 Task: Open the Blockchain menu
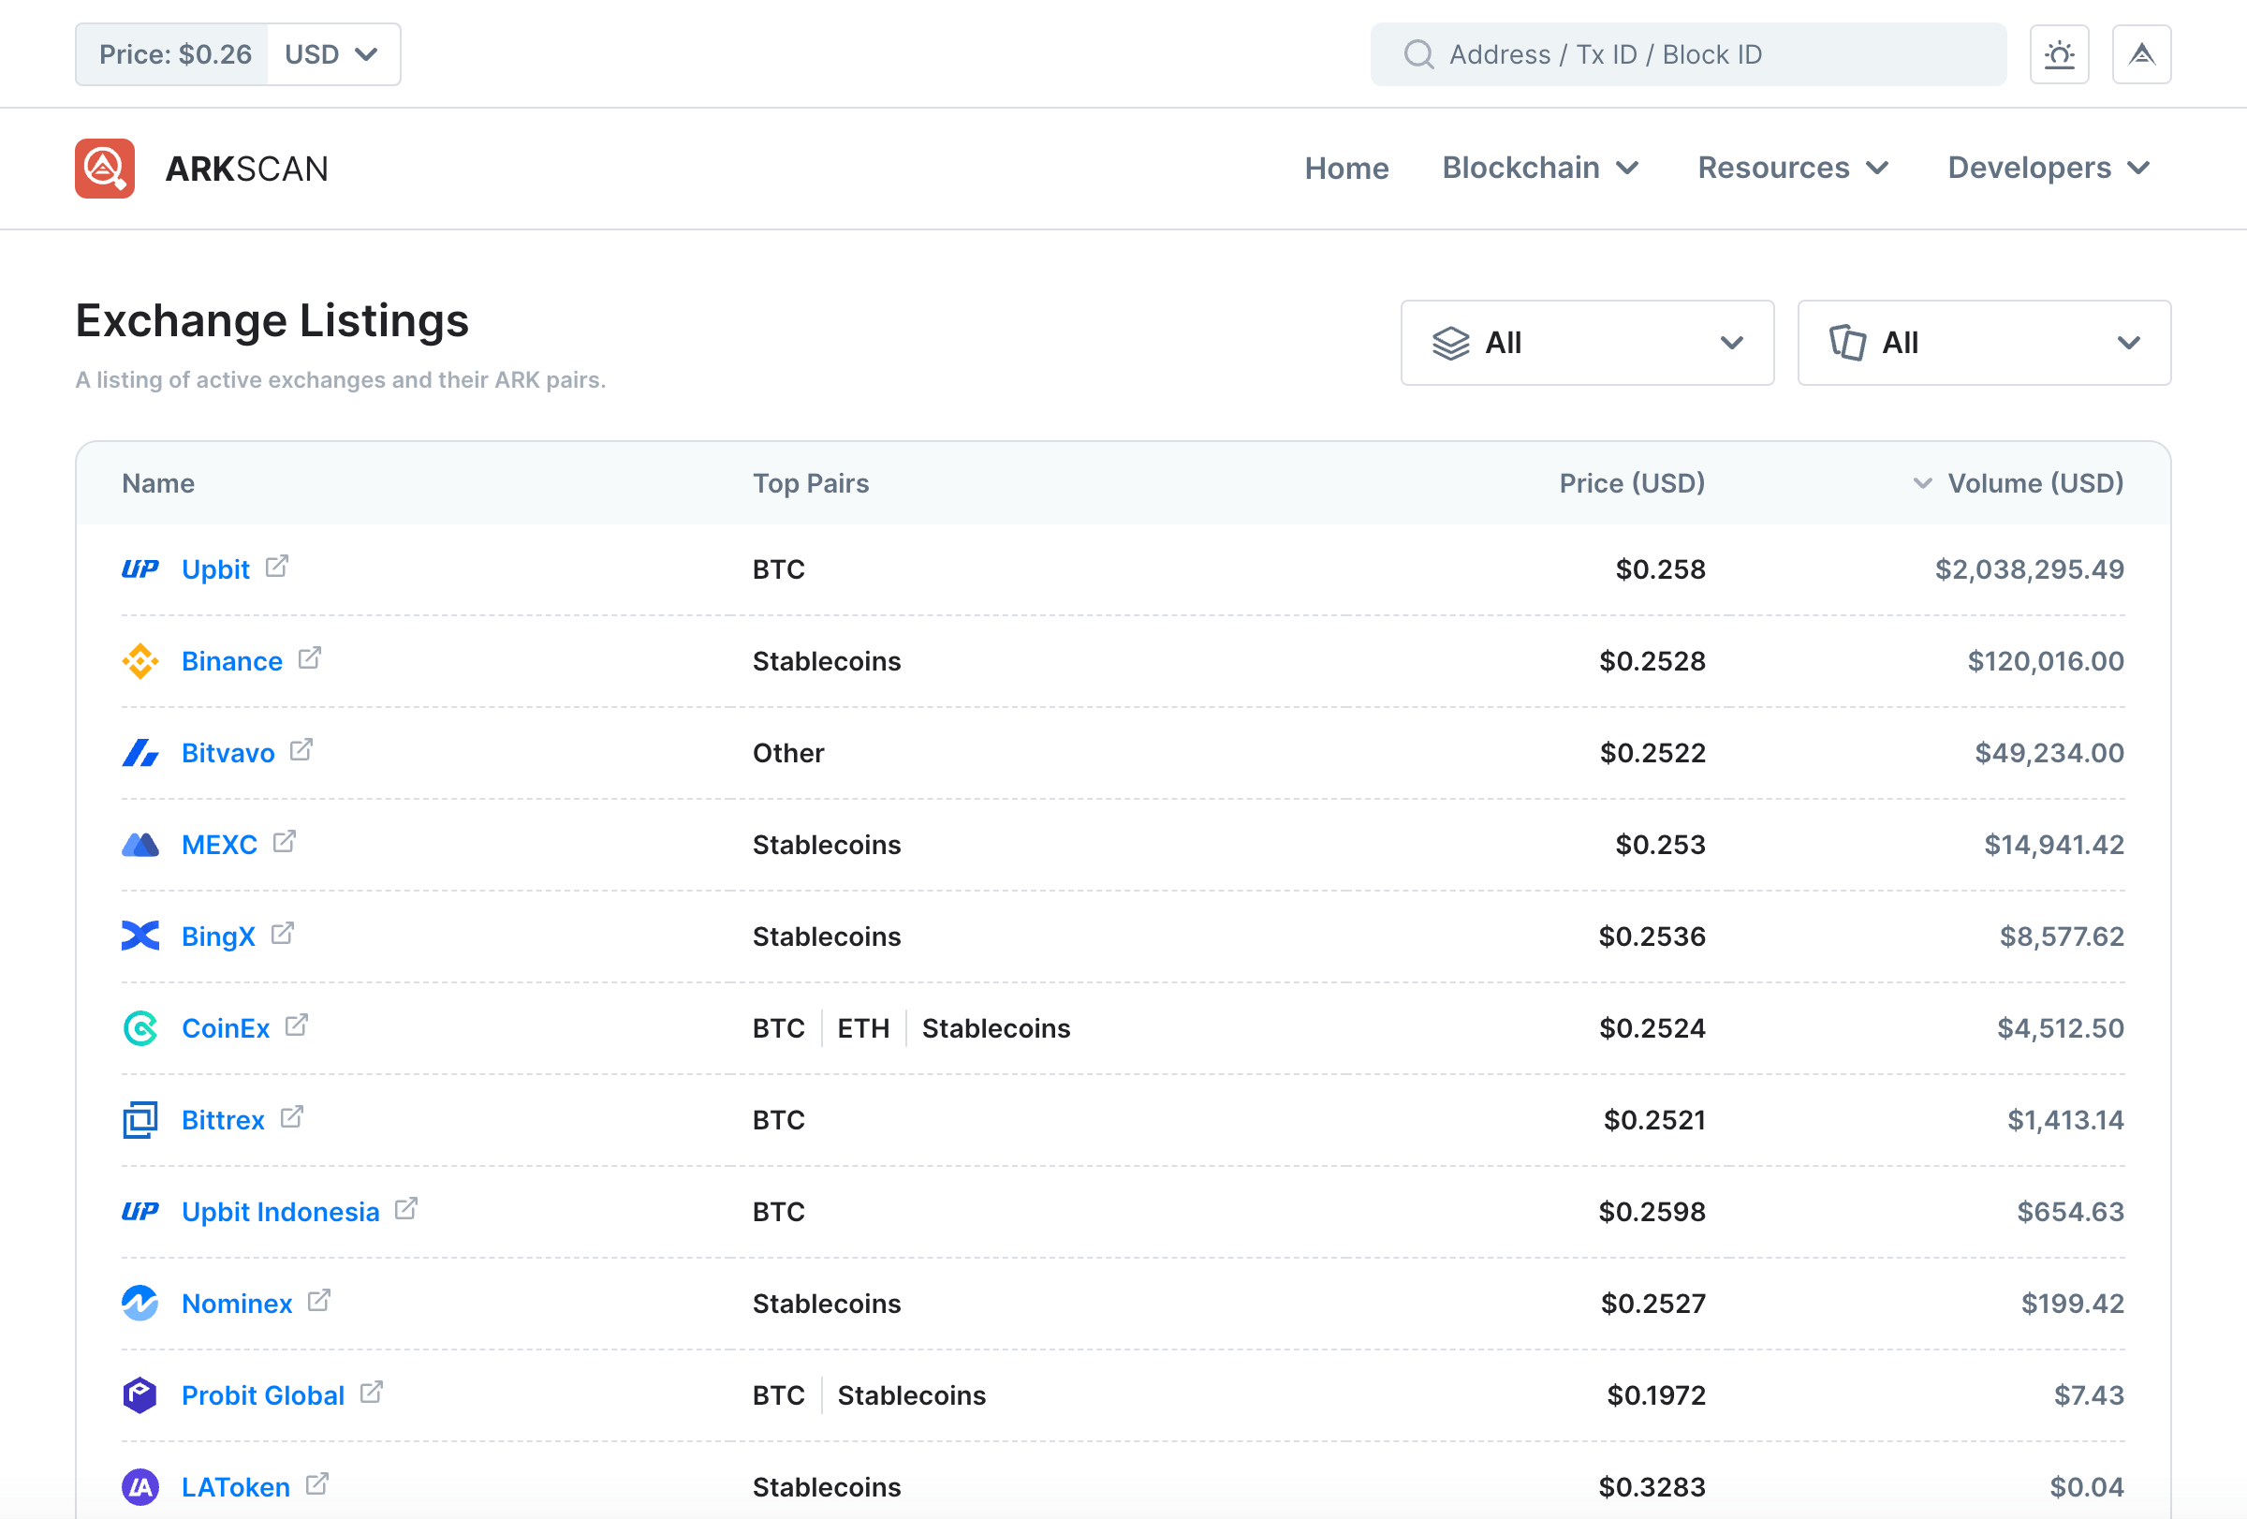coord(1539,169)
